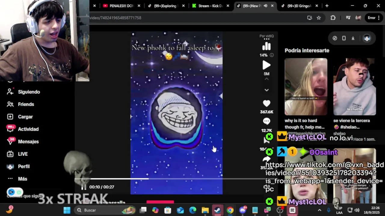
Task: Open Chrome extensions puzzle icon
Action: (333, 18)
